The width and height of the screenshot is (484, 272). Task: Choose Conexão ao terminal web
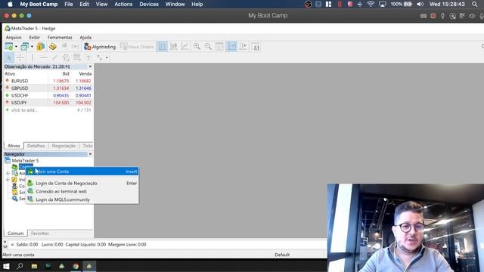tap(82, 191)
